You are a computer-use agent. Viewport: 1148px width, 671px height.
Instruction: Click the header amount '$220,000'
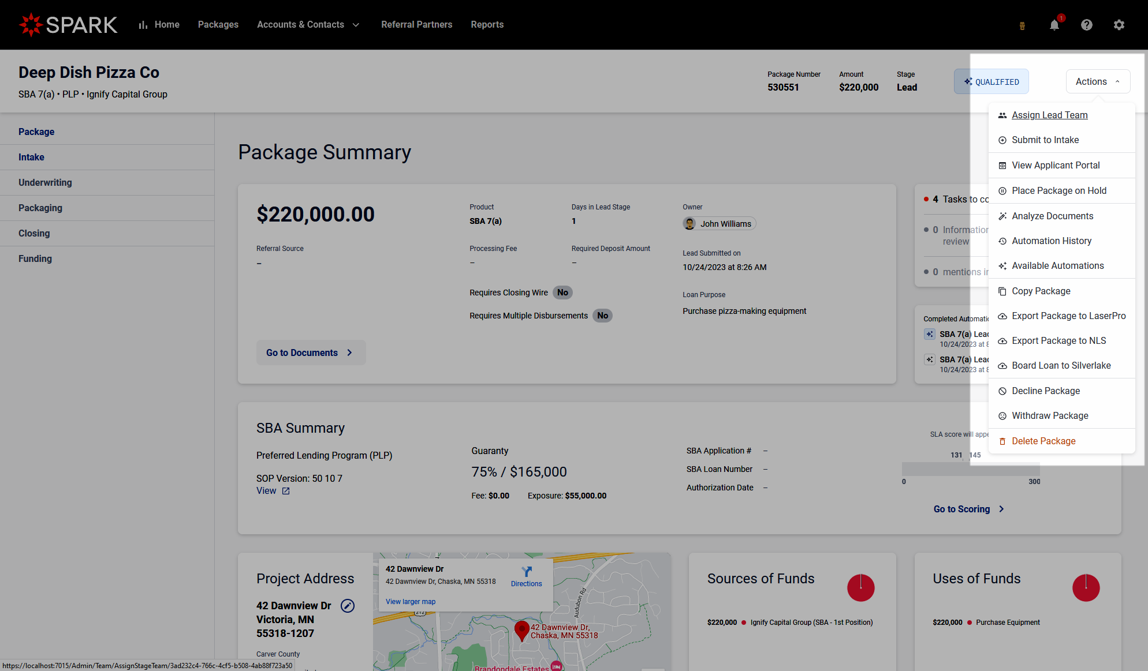click(x=859, y=88)
